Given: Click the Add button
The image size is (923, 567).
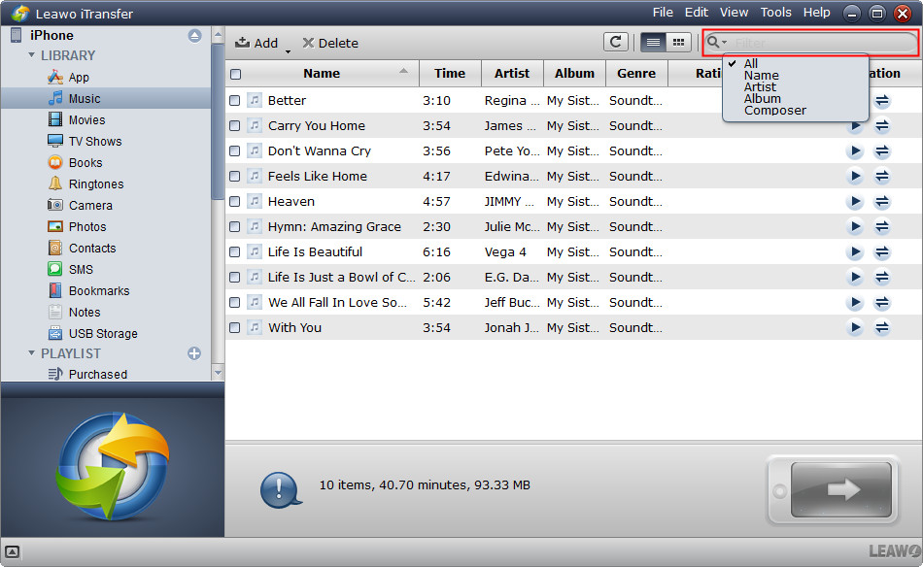Looking at the screenshot, I should pos(256,43).
